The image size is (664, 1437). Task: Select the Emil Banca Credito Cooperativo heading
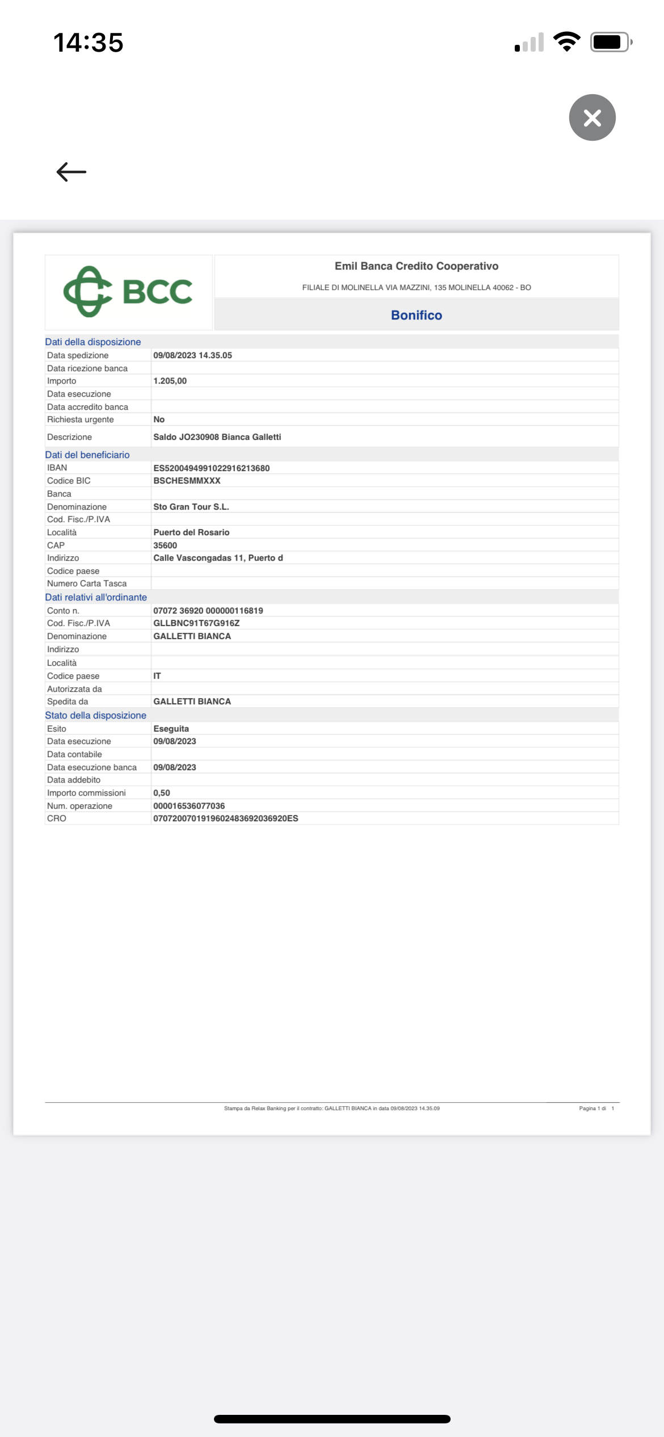tap(417, 266)
